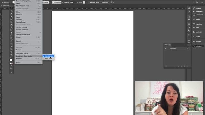
Task: Click the Document Setup button in control bar
Action: pos(94,2)
